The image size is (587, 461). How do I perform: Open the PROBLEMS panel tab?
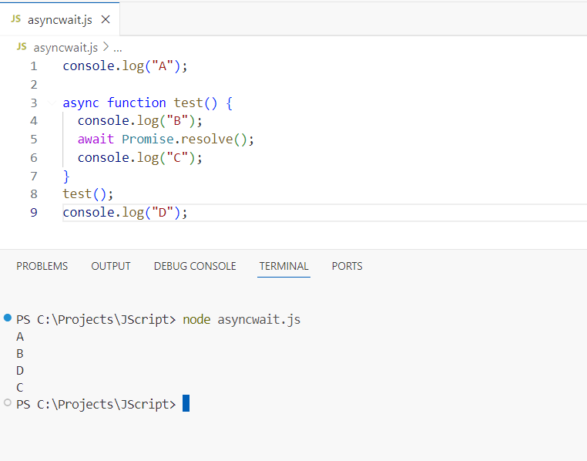[x=42, y=266]
